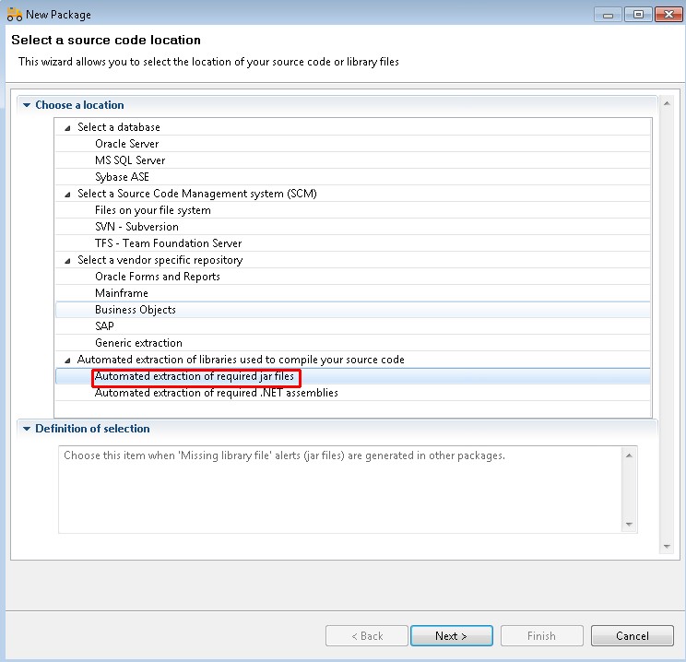Click the description text area
686x662 pixels.
(x=339, y=489)
